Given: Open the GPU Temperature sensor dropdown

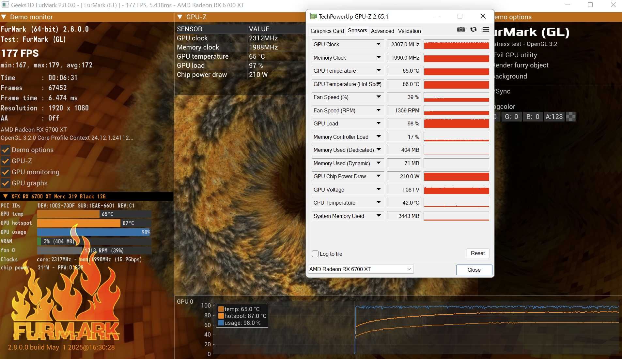Looking at the screenshot, I should coord(379,71).
